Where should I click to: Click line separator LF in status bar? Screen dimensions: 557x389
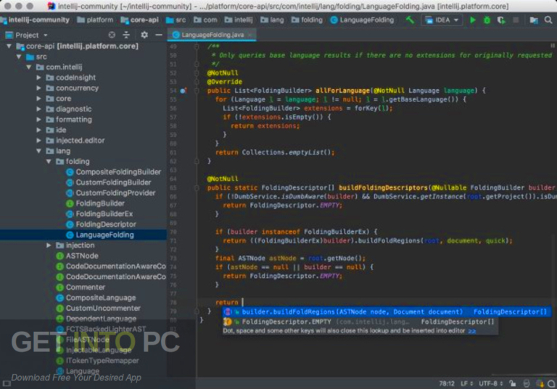point(467,383)
